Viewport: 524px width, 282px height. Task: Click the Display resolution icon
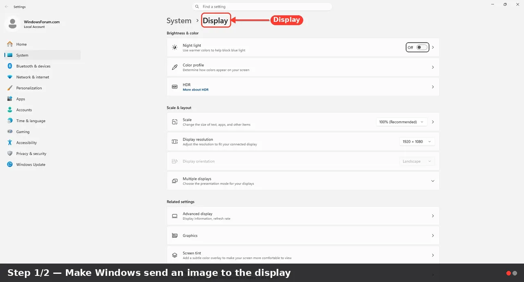pyautogui.click(x=175, y=141)
